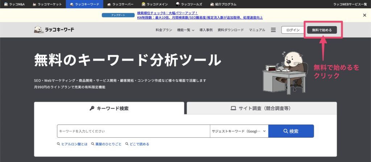
Task: Open the ラッコM&A top bar link
Action: point(14,4)
